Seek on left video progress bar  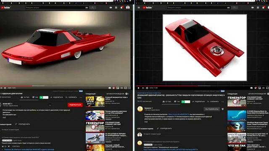point(65,86)
